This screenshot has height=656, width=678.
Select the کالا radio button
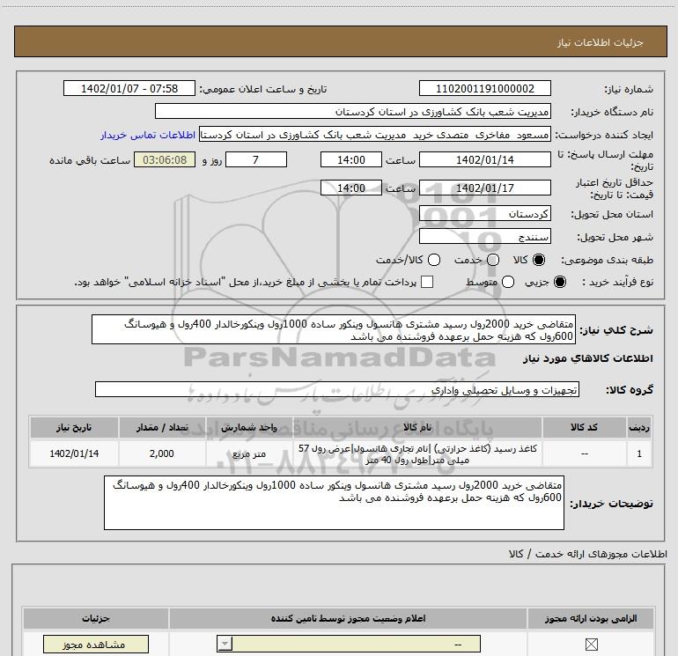539,260
